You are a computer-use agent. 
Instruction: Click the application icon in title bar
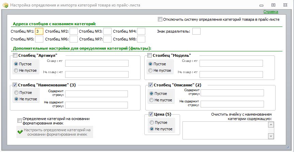(5, 5)
